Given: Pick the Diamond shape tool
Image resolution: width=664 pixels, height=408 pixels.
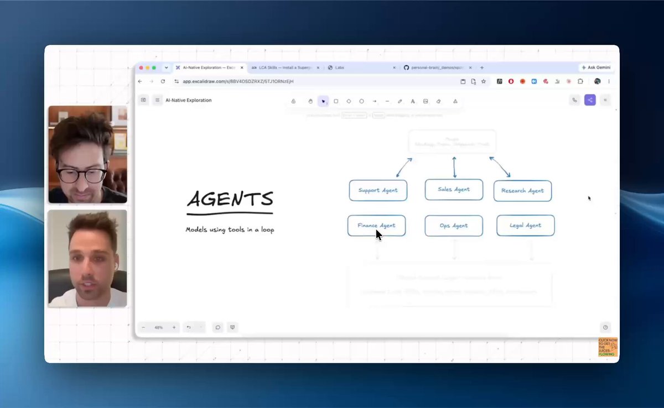Looking at the screenshot, I should (x=349, y=101).
